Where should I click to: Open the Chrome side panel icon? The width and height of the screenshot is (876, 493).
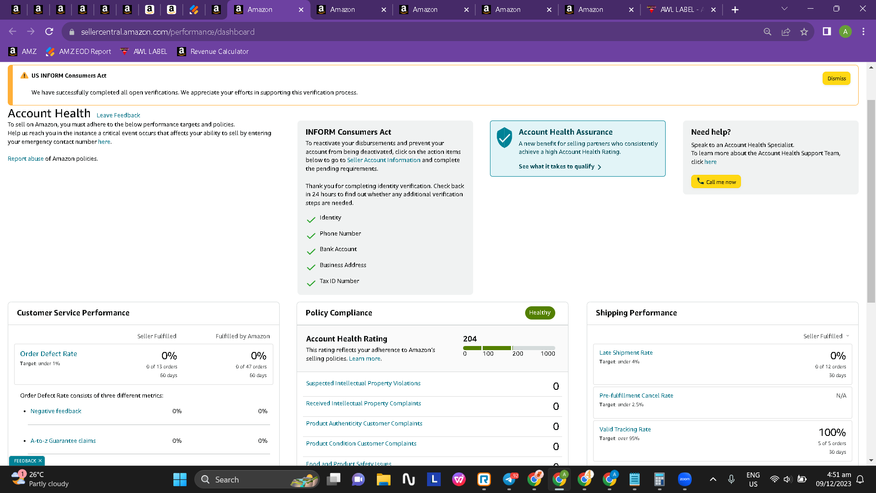[x=827, y=31]
